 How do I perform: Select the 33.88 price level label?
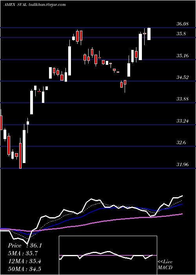183,99
